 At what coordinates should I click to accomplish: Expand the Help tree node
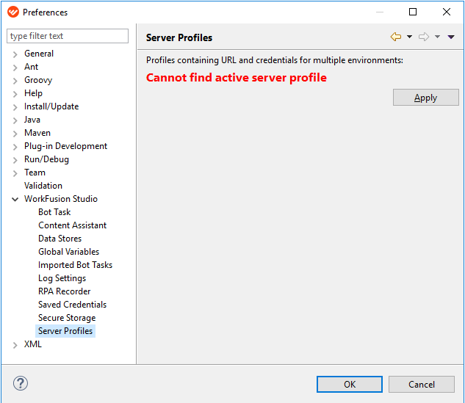tap(15, 94)
